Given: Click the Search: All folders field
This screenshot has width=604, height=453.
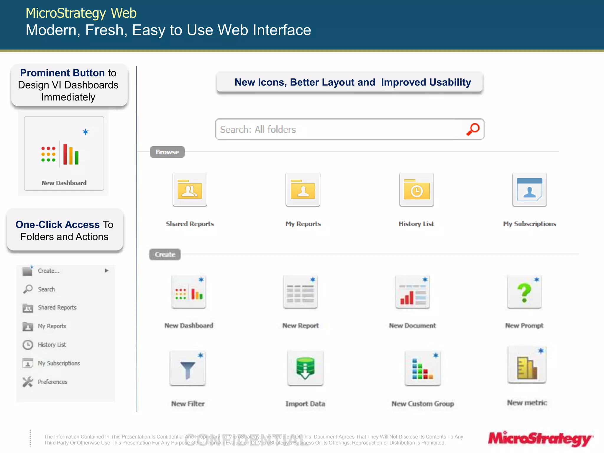Looking at the screenshot, I should (x=350, y=129).
